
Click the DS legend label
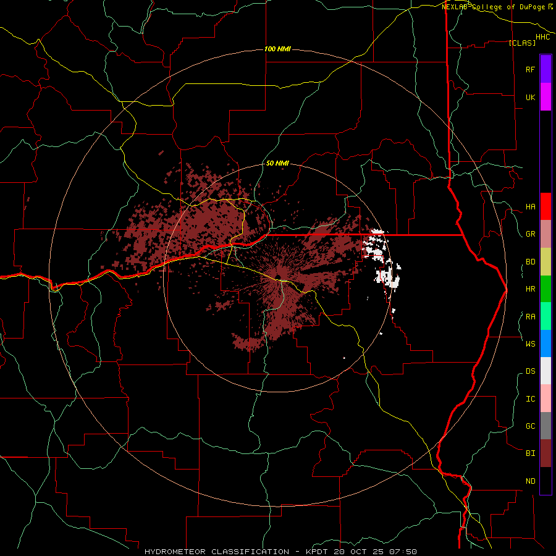[530, 371]
